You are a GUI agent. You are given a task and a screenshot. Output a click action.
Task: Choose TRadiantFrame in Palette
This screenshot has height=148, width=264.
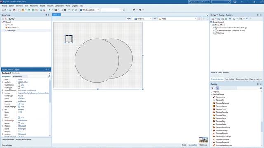tap(221, 109)
